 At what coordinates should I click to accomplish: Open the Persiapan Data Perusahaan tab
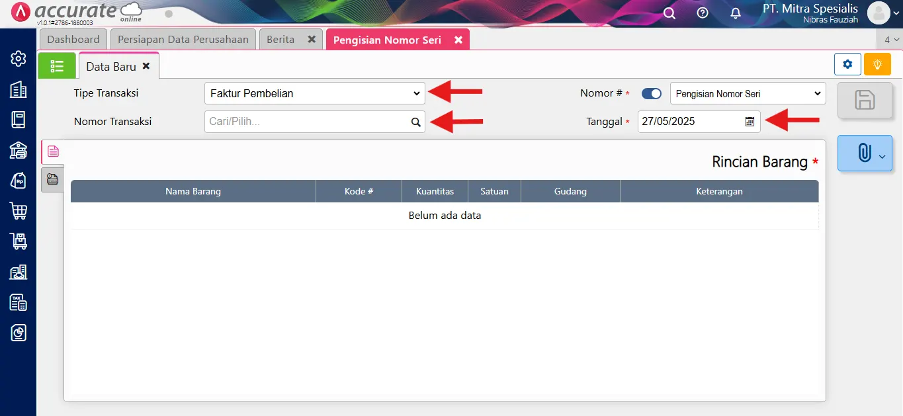point(183,39)
